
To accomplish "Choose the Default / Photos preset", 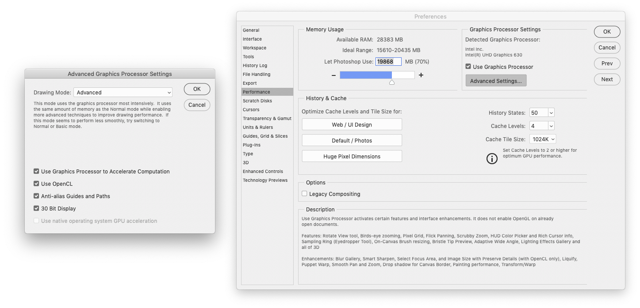I will [352, 141].
